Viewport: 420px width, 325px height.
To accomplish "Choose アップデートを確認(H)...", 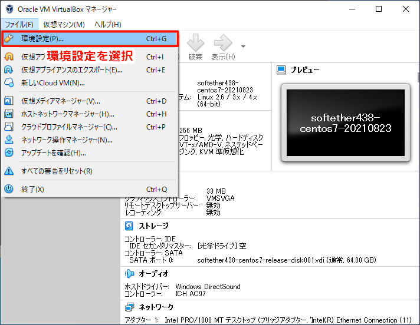I will [x=90, y=153].
